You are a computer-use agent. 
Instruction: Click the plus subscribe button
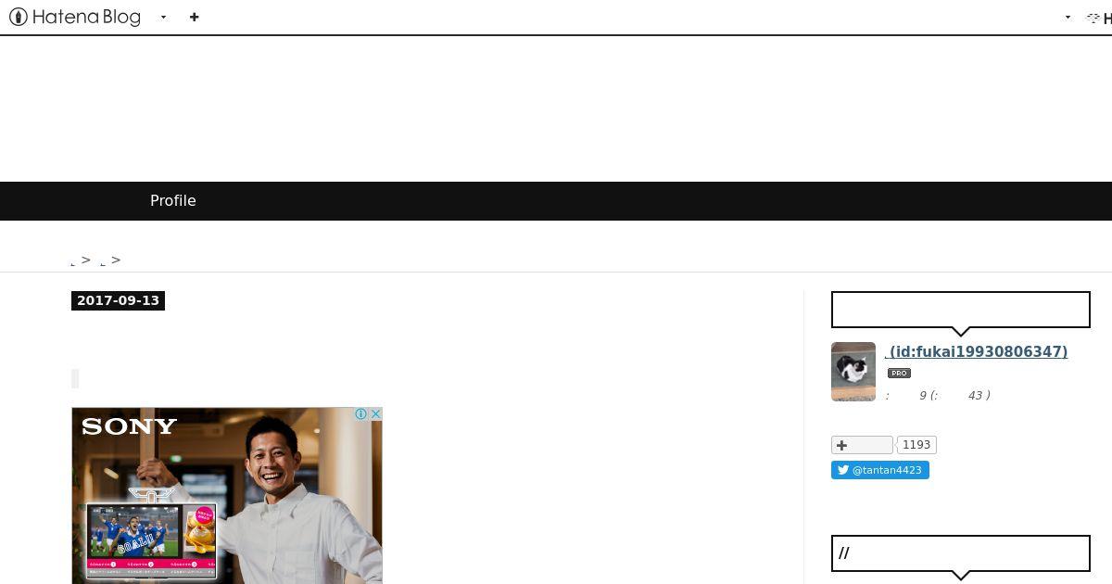tap(862, 445)
